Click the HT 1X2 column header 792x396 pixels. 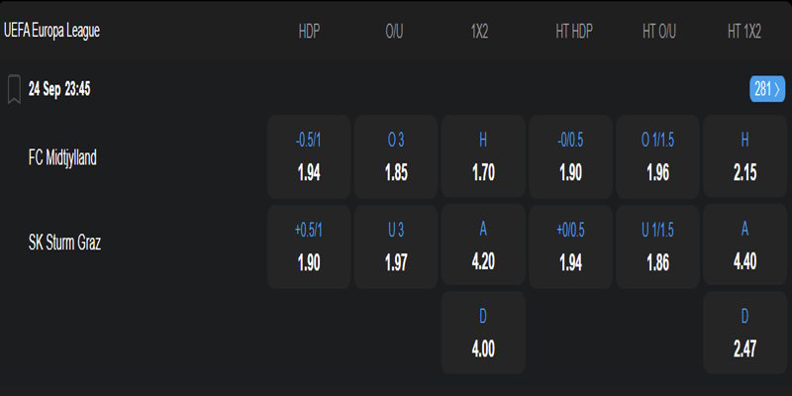(744, 31)
